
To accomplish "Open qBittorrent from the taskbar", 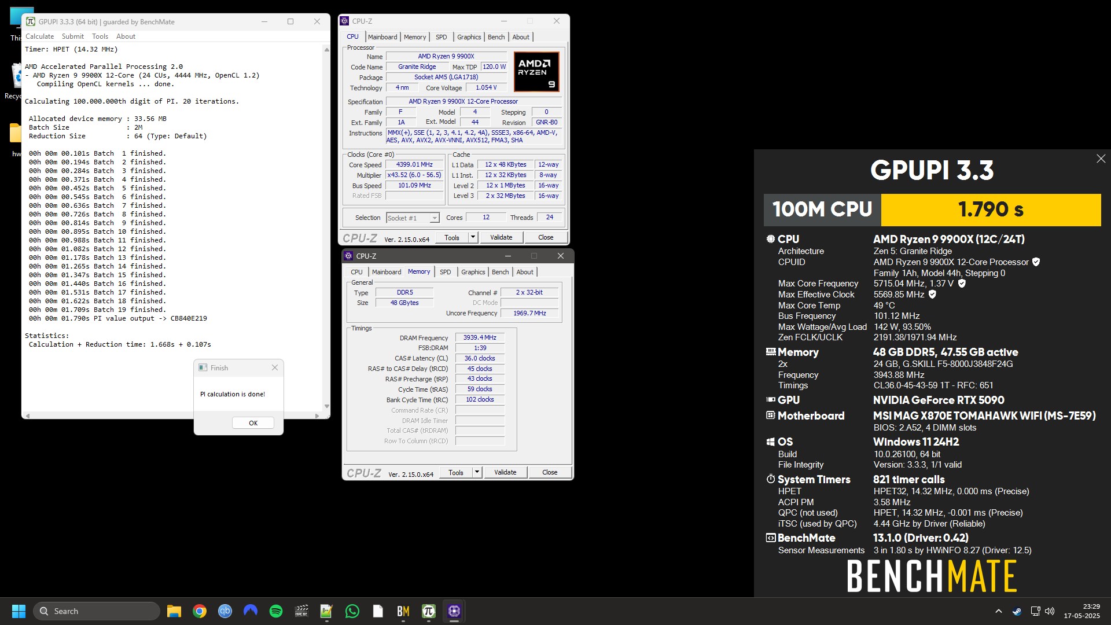I will pyautogui.click(x=225, y=611).
